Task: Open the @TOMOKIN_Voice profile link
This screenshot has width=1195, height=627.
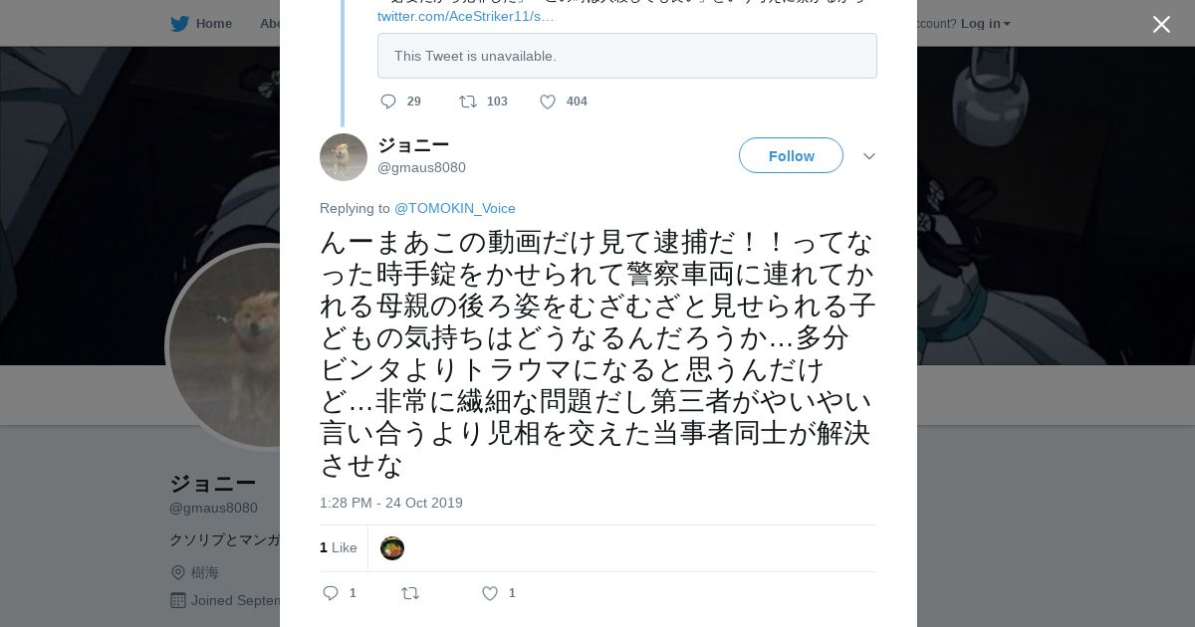Action: [x=455, y=208]
